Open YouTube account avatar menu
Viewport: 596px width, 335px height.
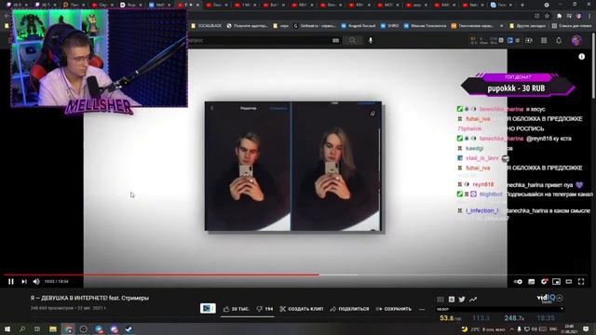576,40
